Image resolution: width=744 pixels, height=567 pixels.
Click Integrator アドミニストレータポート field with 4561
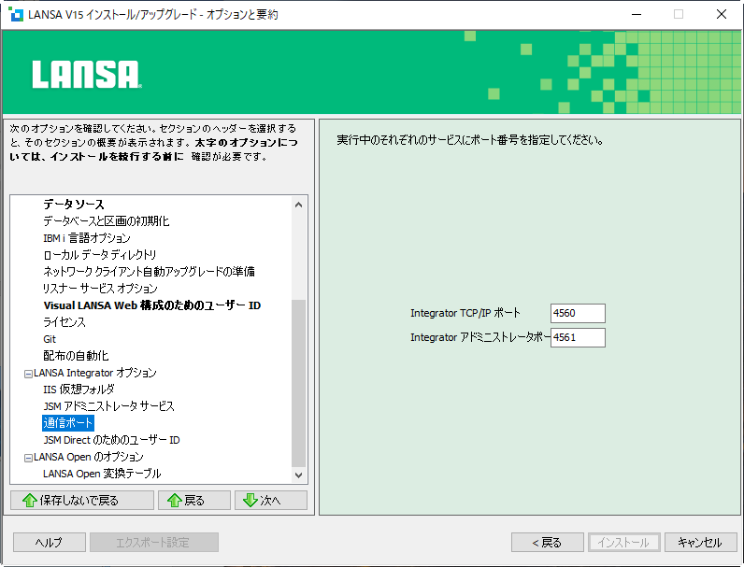click(x=578, y=337)
